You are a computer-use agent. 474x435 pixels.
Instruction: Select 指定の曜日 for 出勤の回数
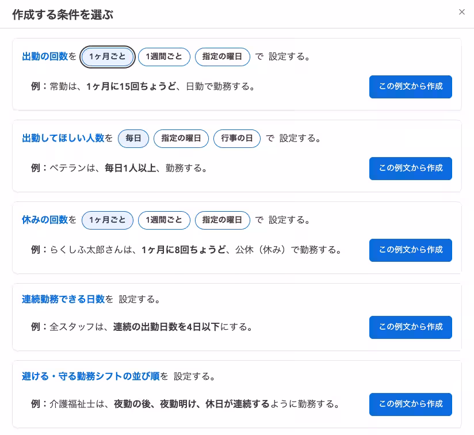tap(222, 57)
